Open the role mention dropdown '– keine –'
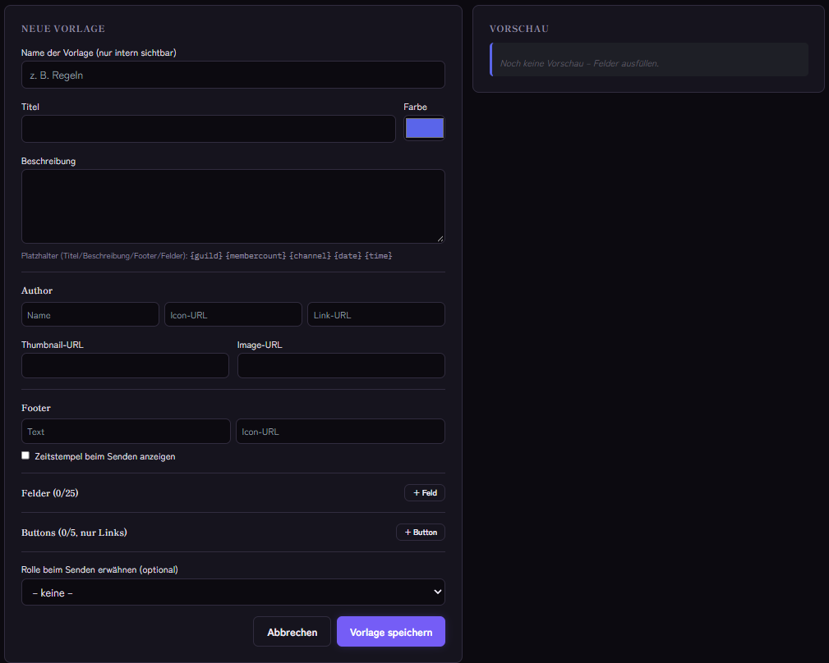Viewport: 829px width, 663px height. (233, 592)
